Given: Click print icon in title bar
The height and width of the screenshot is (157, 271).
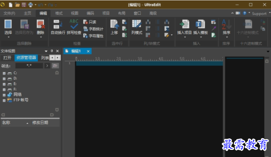Looking at the screenshot, I should point(30,5).
